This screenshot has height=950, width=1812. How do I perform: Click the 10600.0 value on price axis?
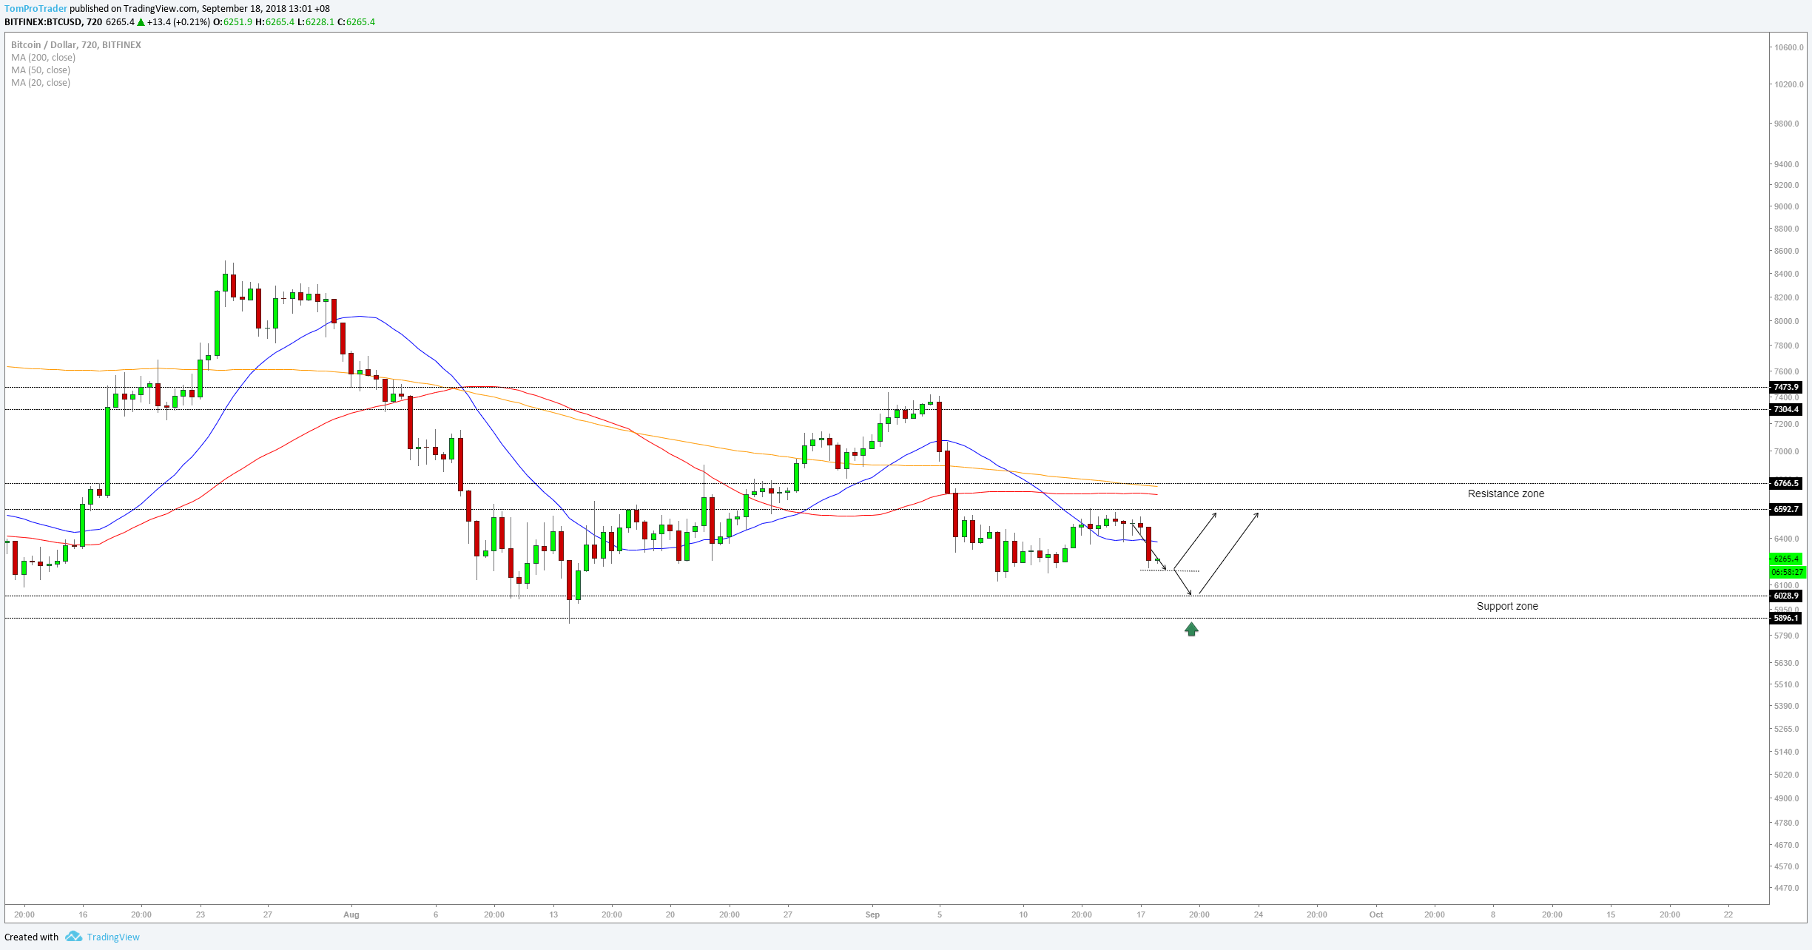1788,47
